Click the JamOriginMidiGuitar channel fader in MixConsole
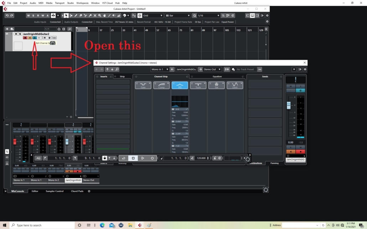This screenshot has width=367, height=229. (x=67, y=142)
